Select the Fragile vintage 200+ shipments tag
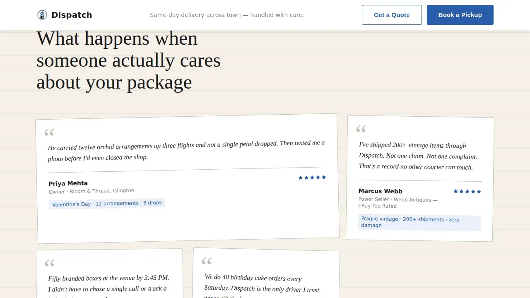 [x=419, y=223]
